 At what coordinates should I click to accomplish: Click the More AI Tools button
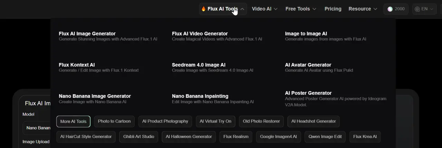[73, 121]
